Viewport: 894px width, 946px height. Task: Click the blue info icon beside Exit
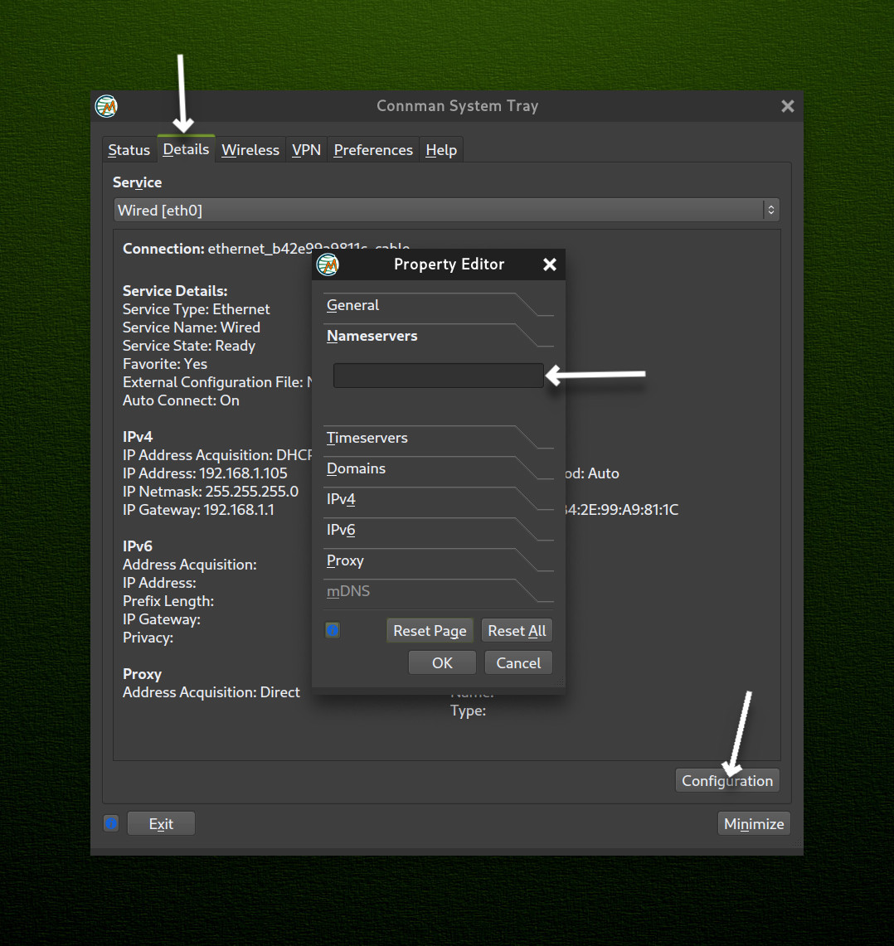tap(111, 823)
